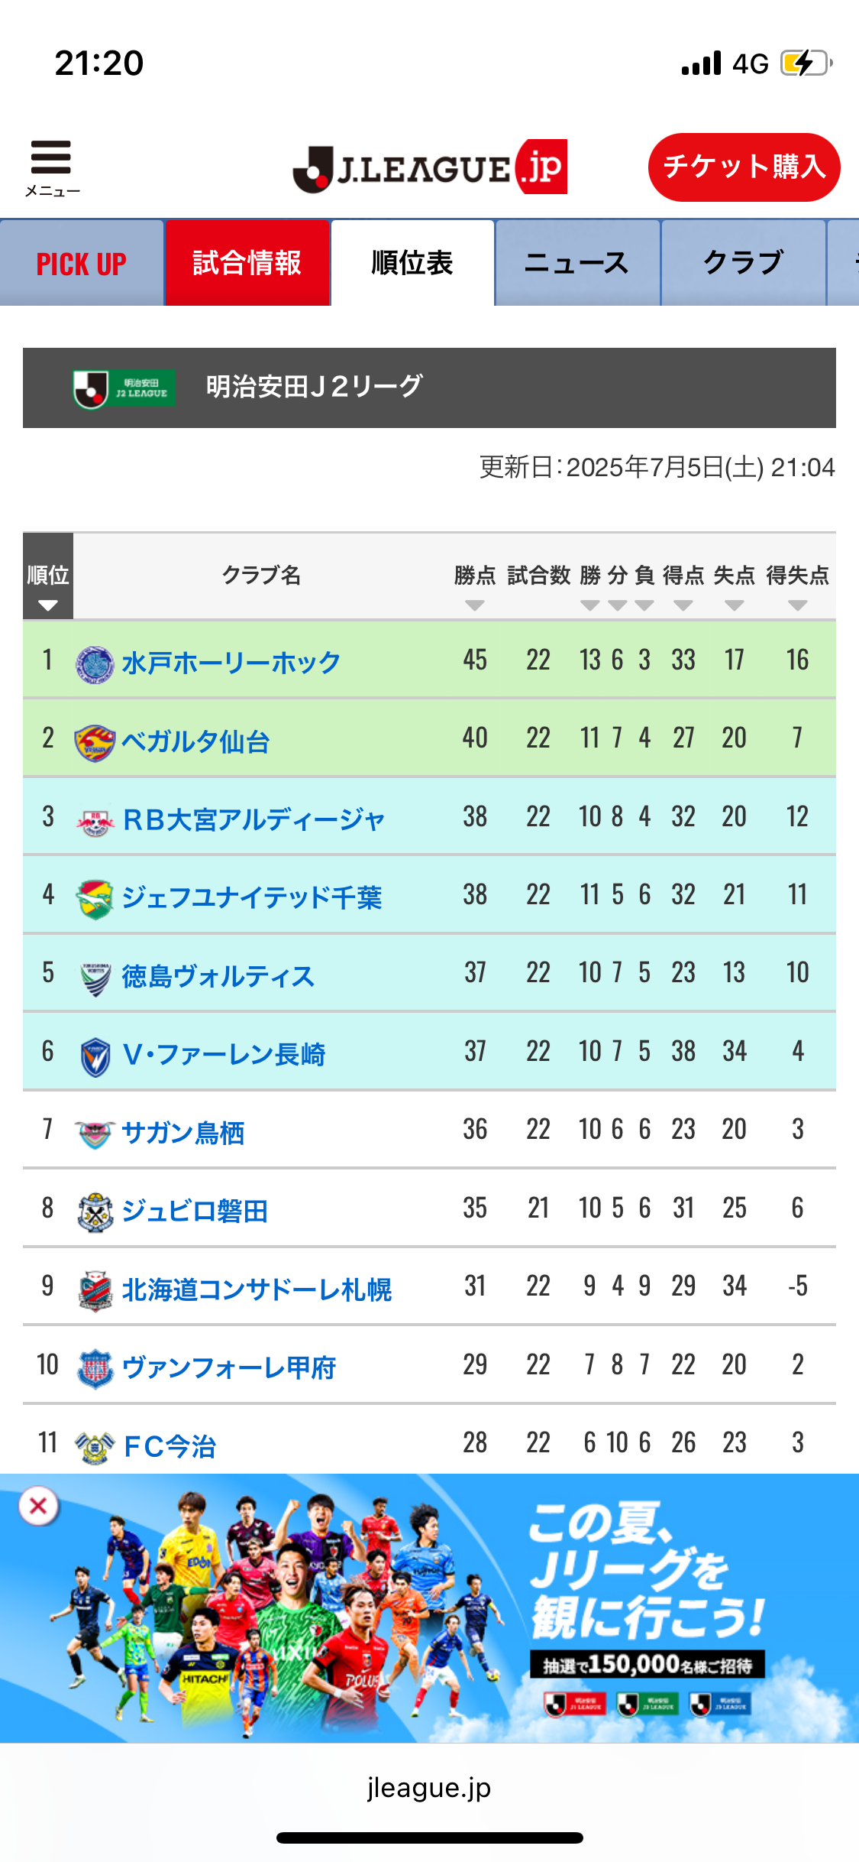Open the RB大宮アルディージャ club link

(x=254, y=819)
